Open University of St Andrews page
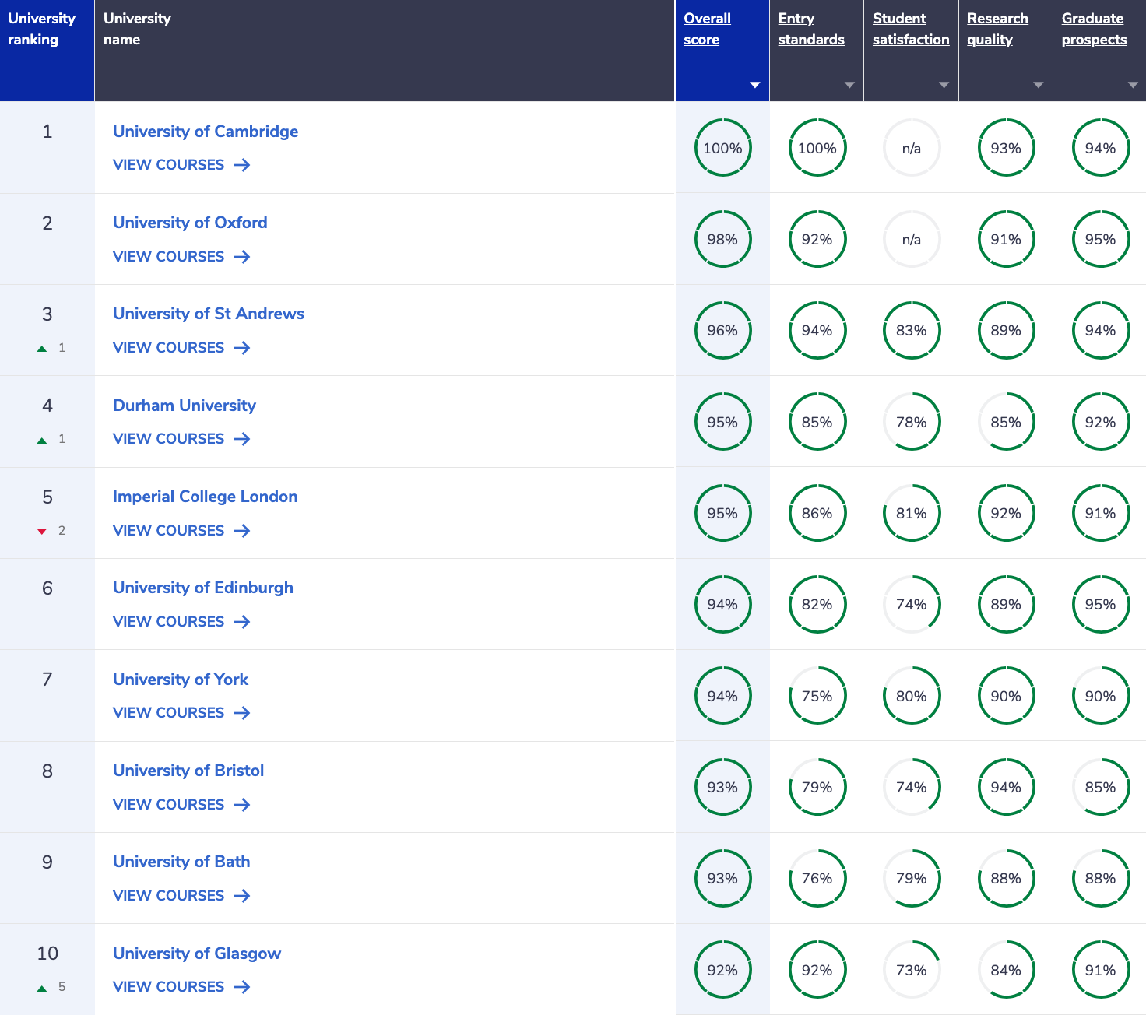 coord(209,314)
